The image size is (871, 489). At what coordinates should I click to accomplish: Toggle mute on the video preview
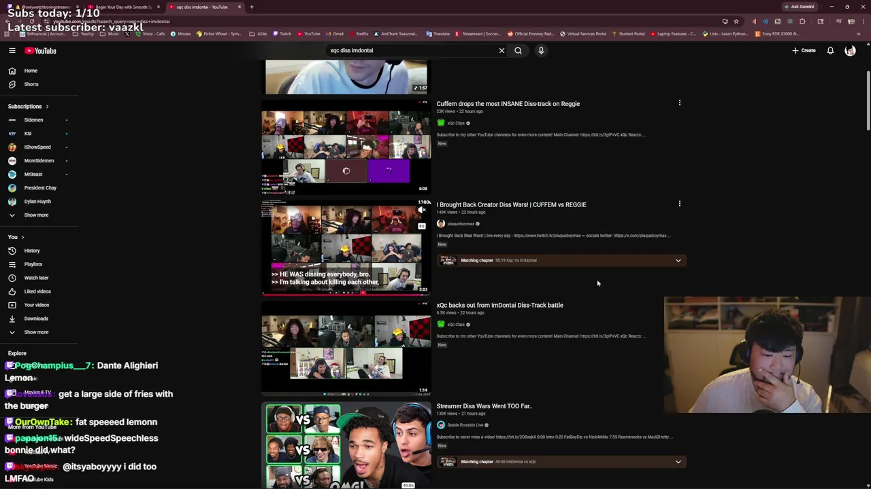[422, 210]
